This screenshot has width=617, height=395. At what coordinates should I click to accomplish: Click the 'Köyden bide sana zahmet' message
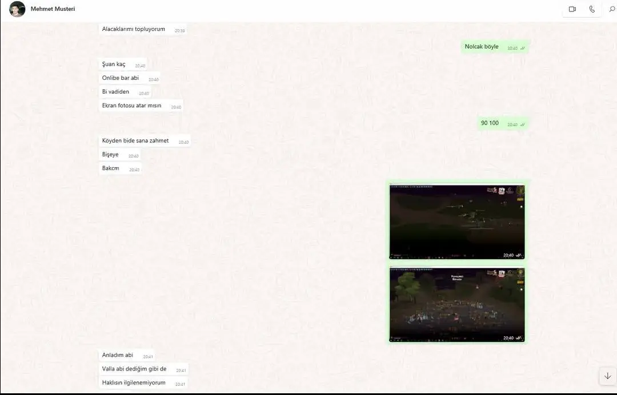145,141
